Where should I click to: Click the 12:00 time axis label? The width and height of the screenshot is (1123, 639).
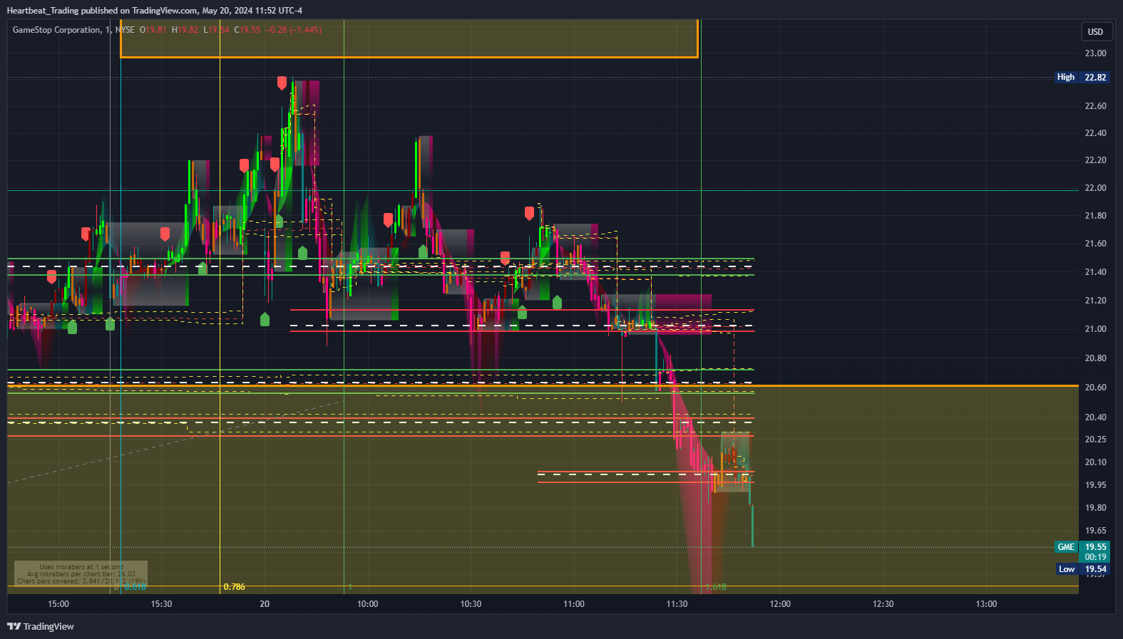click(780, 604)
